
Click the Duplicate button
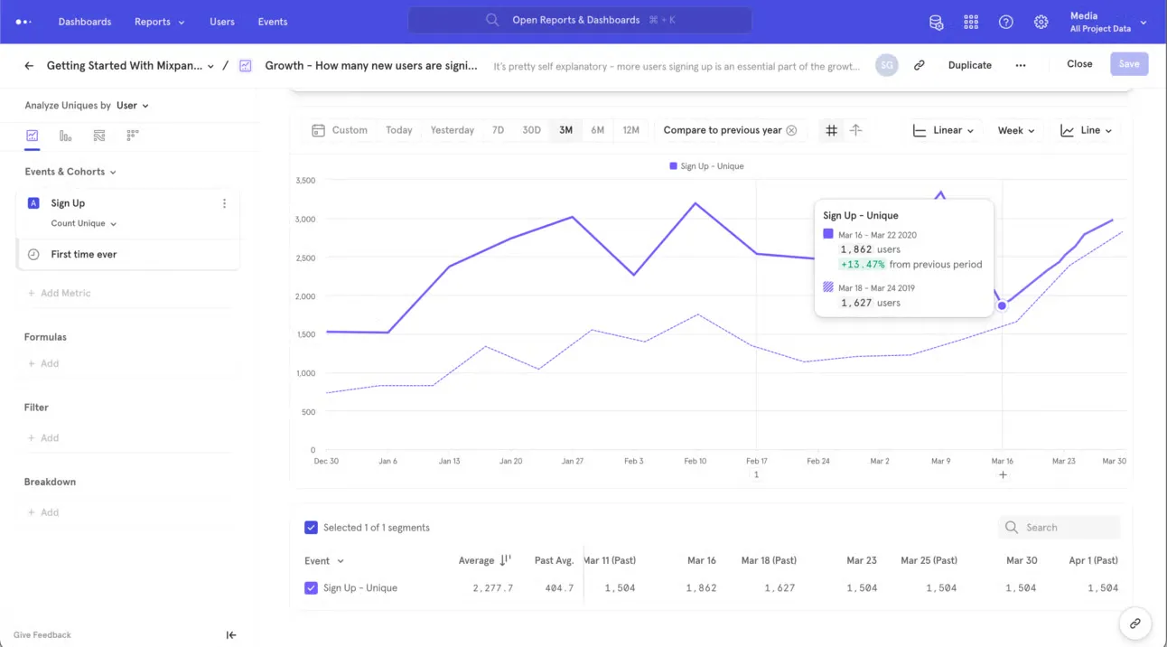tap(969, 64)
